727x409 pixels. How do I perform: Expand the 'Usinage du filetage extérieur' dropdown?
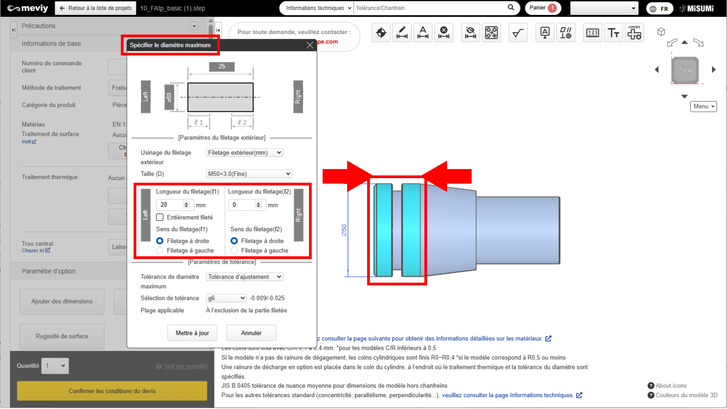pos(244,153)
